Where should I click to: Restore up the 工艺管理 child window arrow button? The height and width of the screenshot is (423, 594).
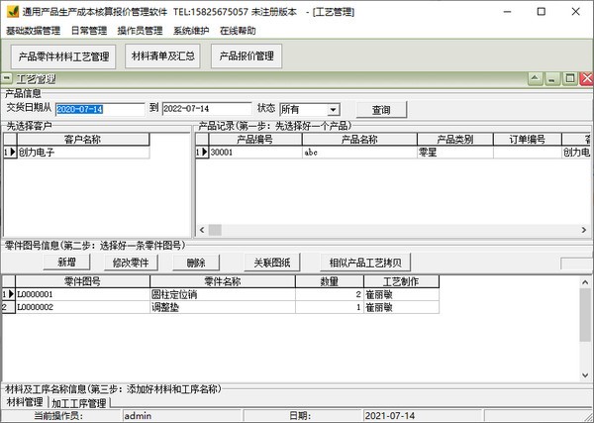536,79
